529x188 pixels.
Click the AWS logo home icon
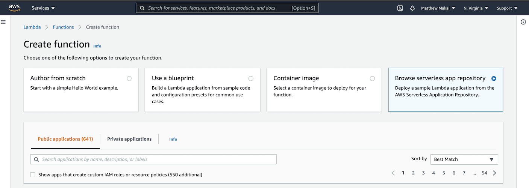[x=14, y=8]
